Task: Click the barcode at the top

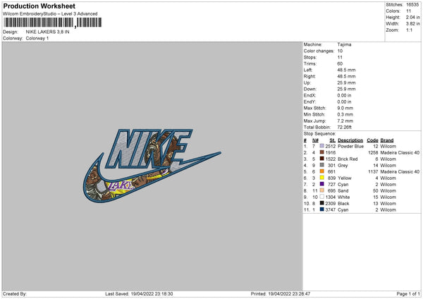Action: coord(53,23)
